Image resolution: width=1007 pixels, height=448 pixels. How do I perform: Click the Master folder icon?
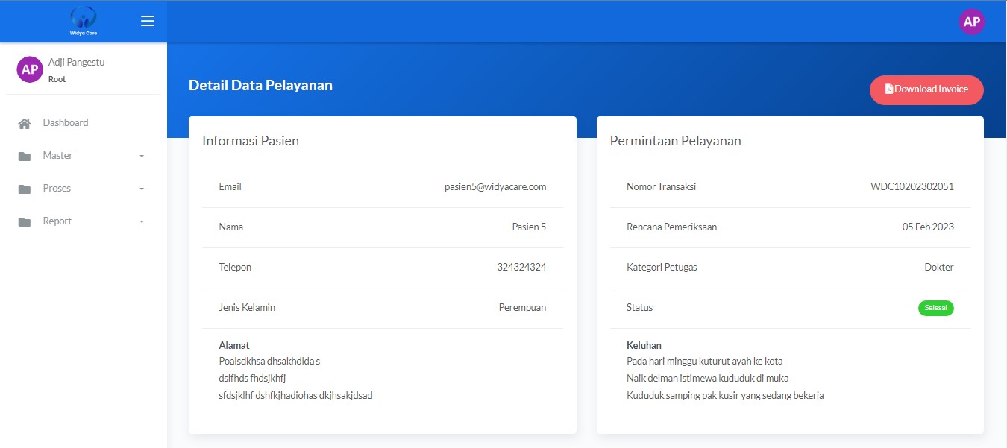tap(25, 156)
